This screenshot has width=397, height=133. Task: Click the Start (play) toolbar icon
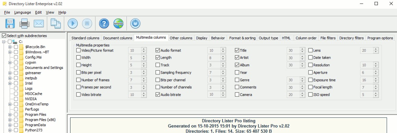tap(73, 24)
